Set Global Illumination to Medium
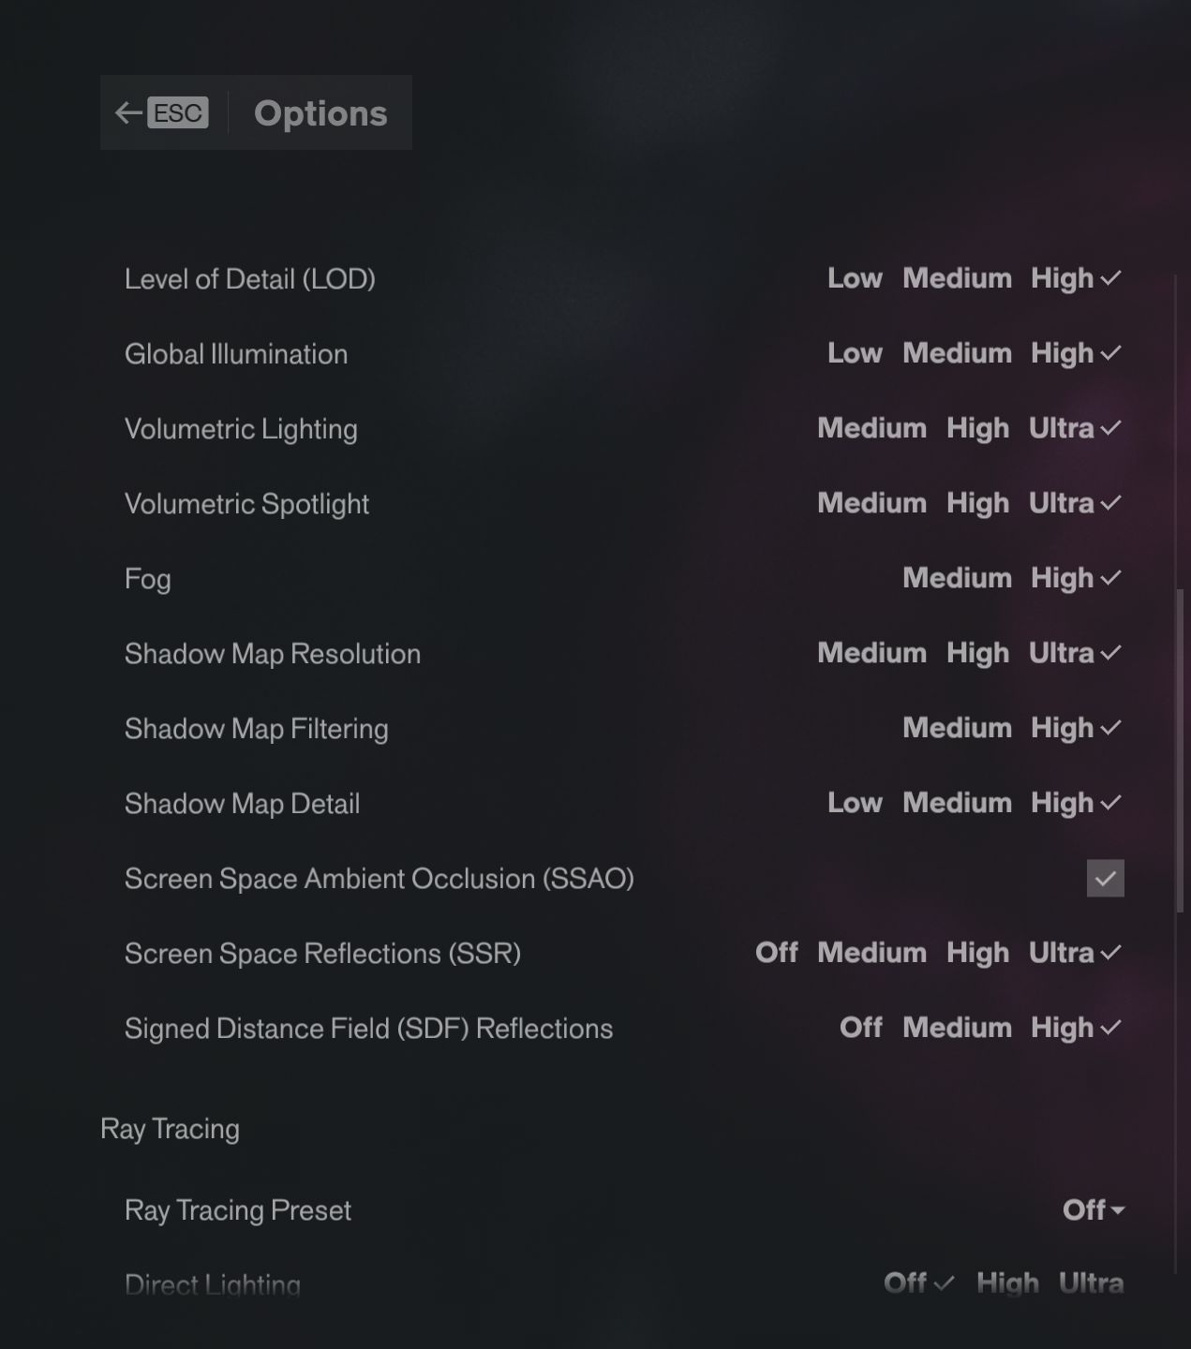 [x=957, y=353]
